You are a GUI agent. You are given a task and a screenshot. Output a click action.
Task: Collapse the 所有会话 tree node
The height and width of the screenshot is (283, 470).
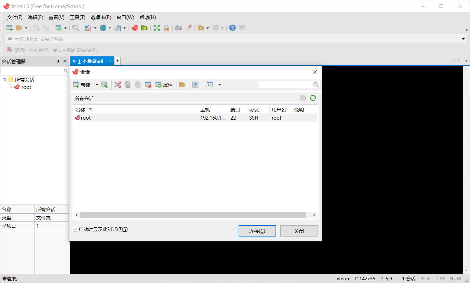click(4, 80)
